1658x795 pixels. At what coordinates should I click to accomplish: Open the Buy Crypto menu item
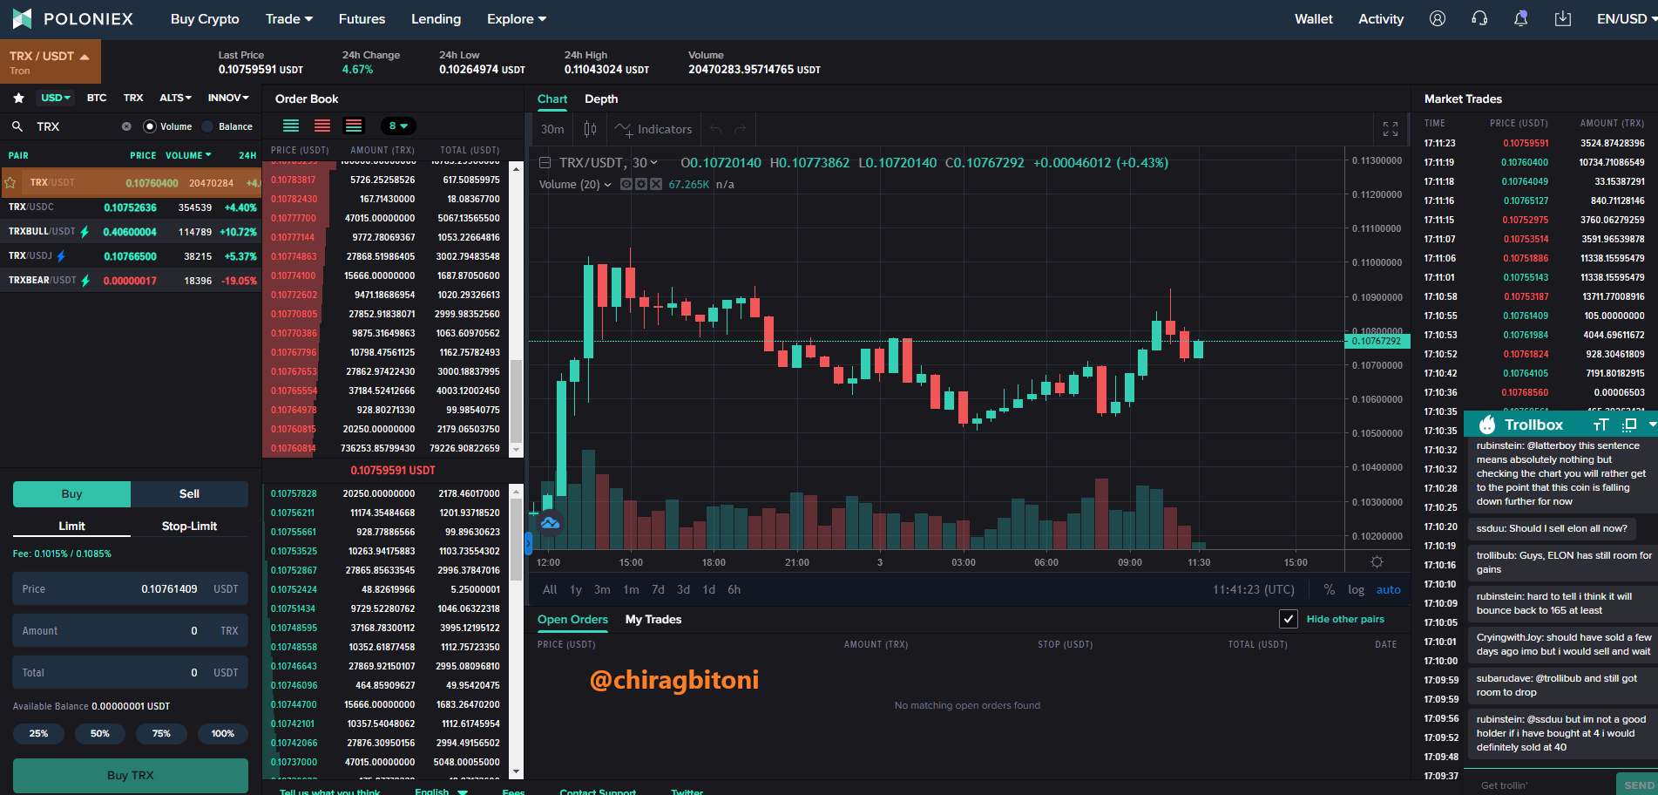(205, 18)
